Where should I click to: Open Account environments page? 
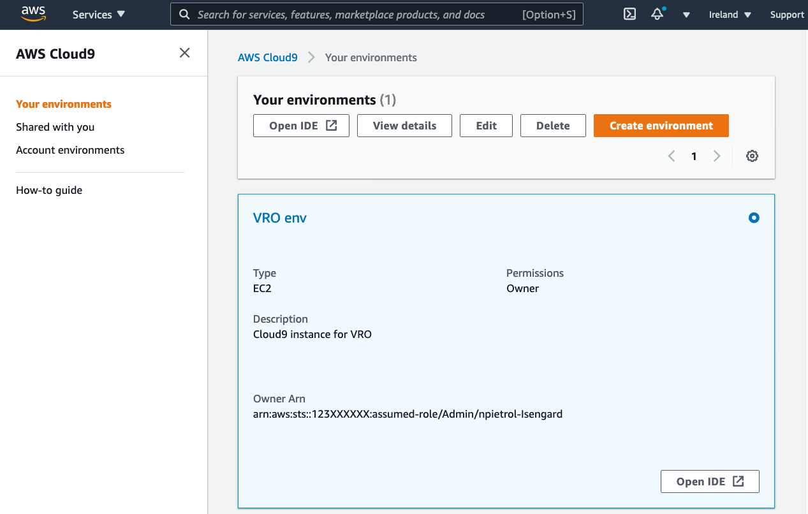click(x=70, y=150)
